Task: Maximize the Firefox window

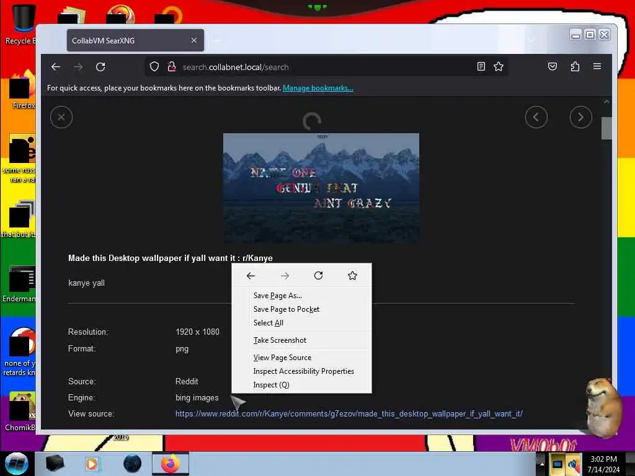Action: [590, 35]
